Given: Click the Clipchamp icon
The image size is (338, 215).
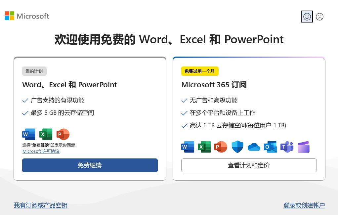Looking at the screenshot, I should [x=304, y=147].
